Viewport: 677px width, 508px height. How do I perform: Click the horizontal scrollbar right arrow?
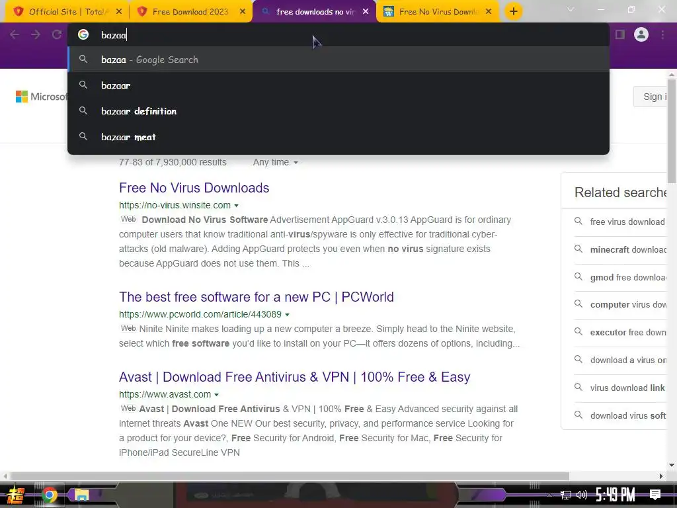click(661, 476)
